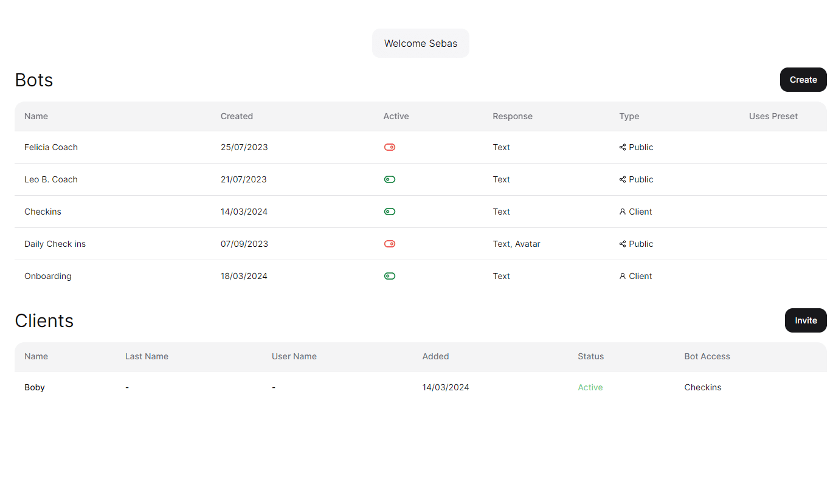Open the Checkins bot name in Bots table
833x504 pixels.
[43, 212]
